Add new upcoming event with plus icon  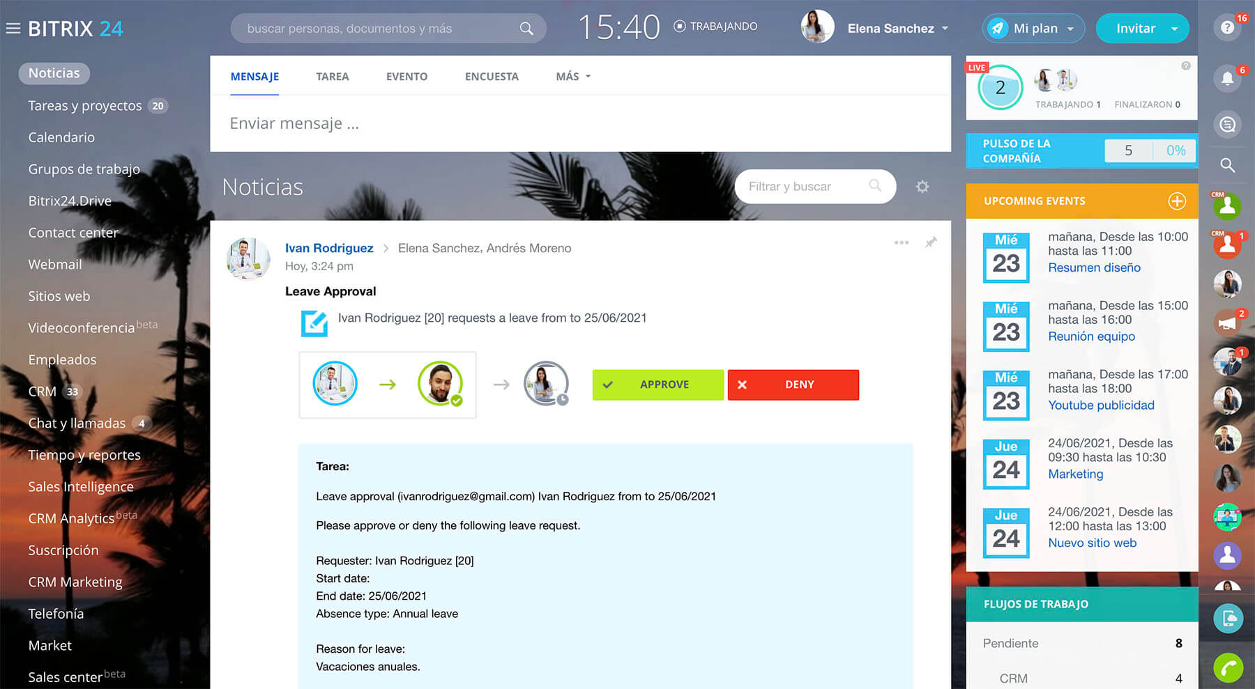pyautogui.click(x=1177, y=201)
